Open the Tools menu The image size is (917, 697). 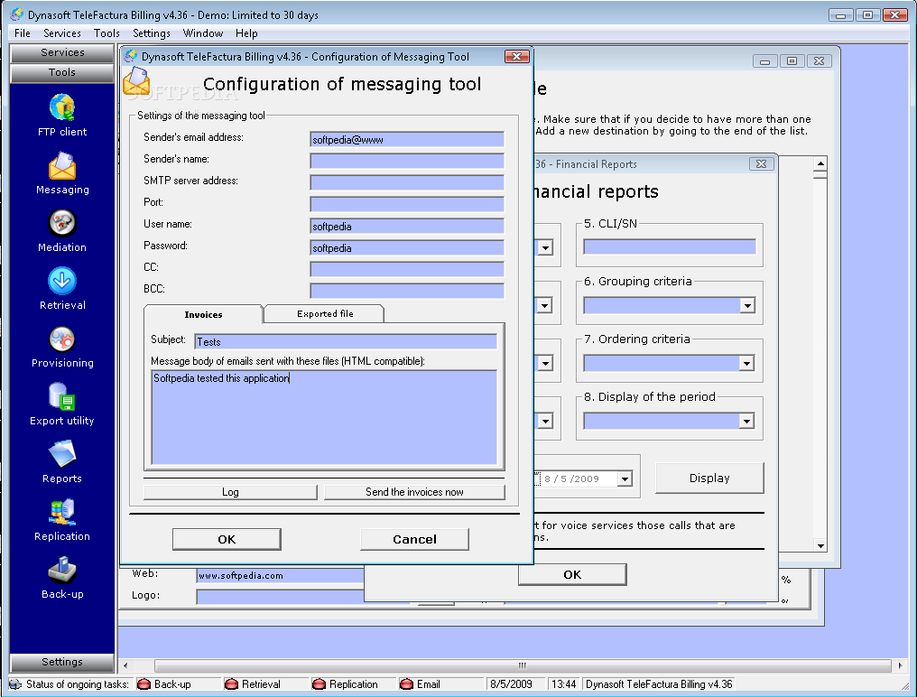tap(107, 33)
